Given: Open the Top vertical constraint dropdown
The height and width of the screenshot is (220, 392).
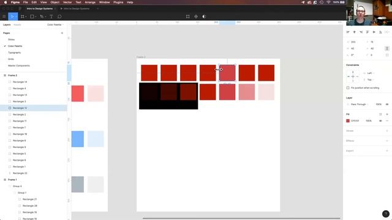Looking at the screenshot, I should click(x=370, y=79).
